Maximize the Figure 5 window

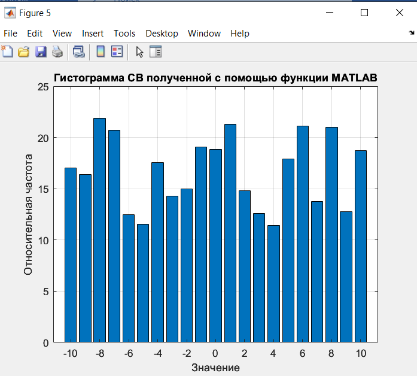pos(364,13)
